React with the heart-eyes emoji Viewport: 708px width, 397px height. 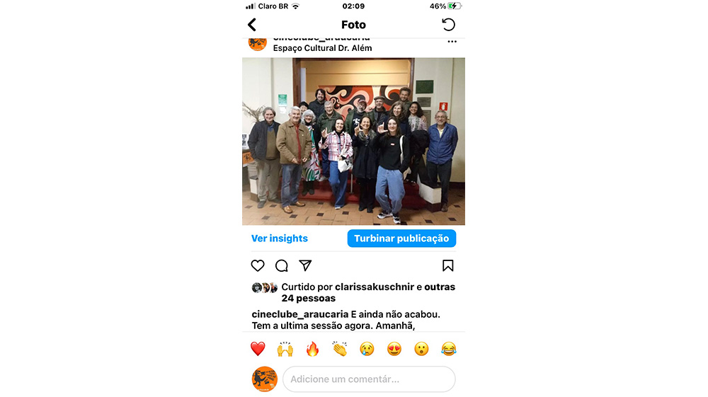[x=394, y=349]
